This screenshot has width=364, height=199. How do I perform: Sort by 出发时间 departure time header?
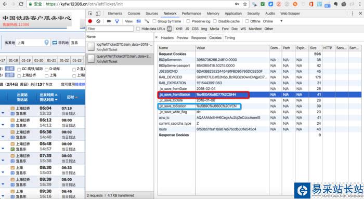pyautogui.click(x=48, y=95)
